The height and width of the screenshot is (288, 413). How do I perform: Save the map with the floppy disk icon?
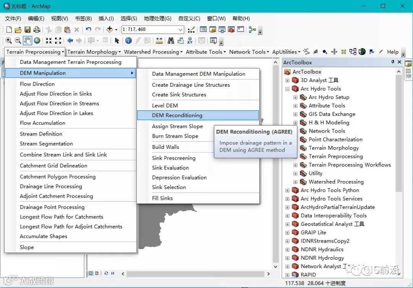(x=28, y=29)
